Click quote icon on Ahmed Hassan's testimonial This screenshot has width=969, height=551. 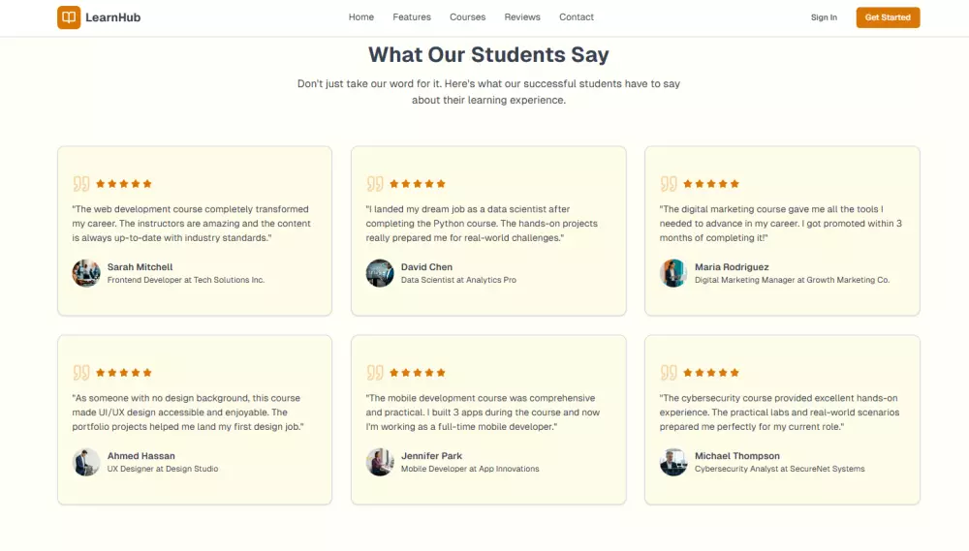click(81, 373)
